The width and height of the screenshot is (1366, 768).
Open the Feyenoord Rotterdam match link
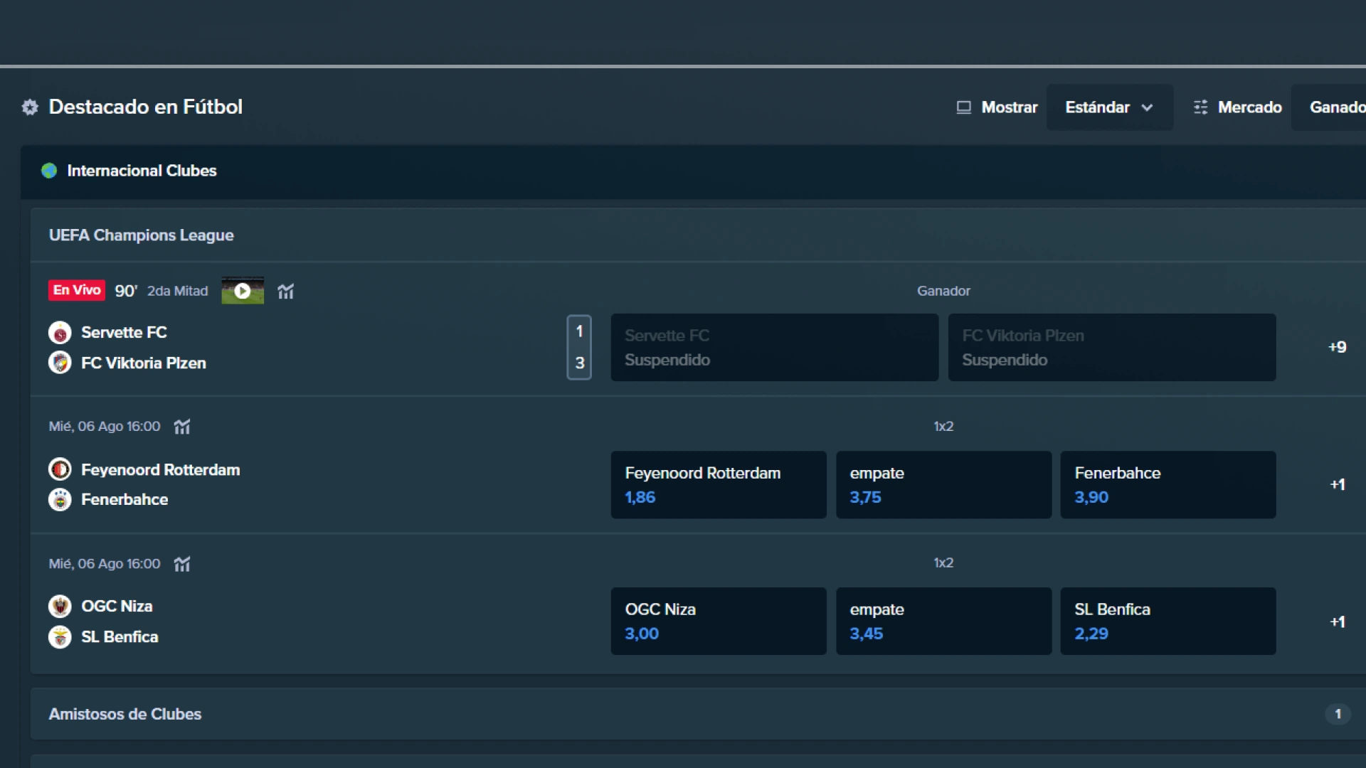point(160,470)
